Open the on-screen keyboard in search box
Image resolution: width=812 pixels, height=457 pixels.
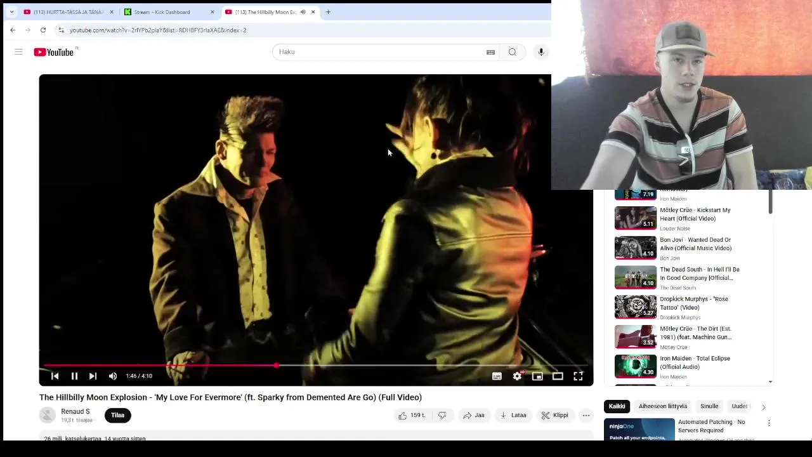click(490, 52)
